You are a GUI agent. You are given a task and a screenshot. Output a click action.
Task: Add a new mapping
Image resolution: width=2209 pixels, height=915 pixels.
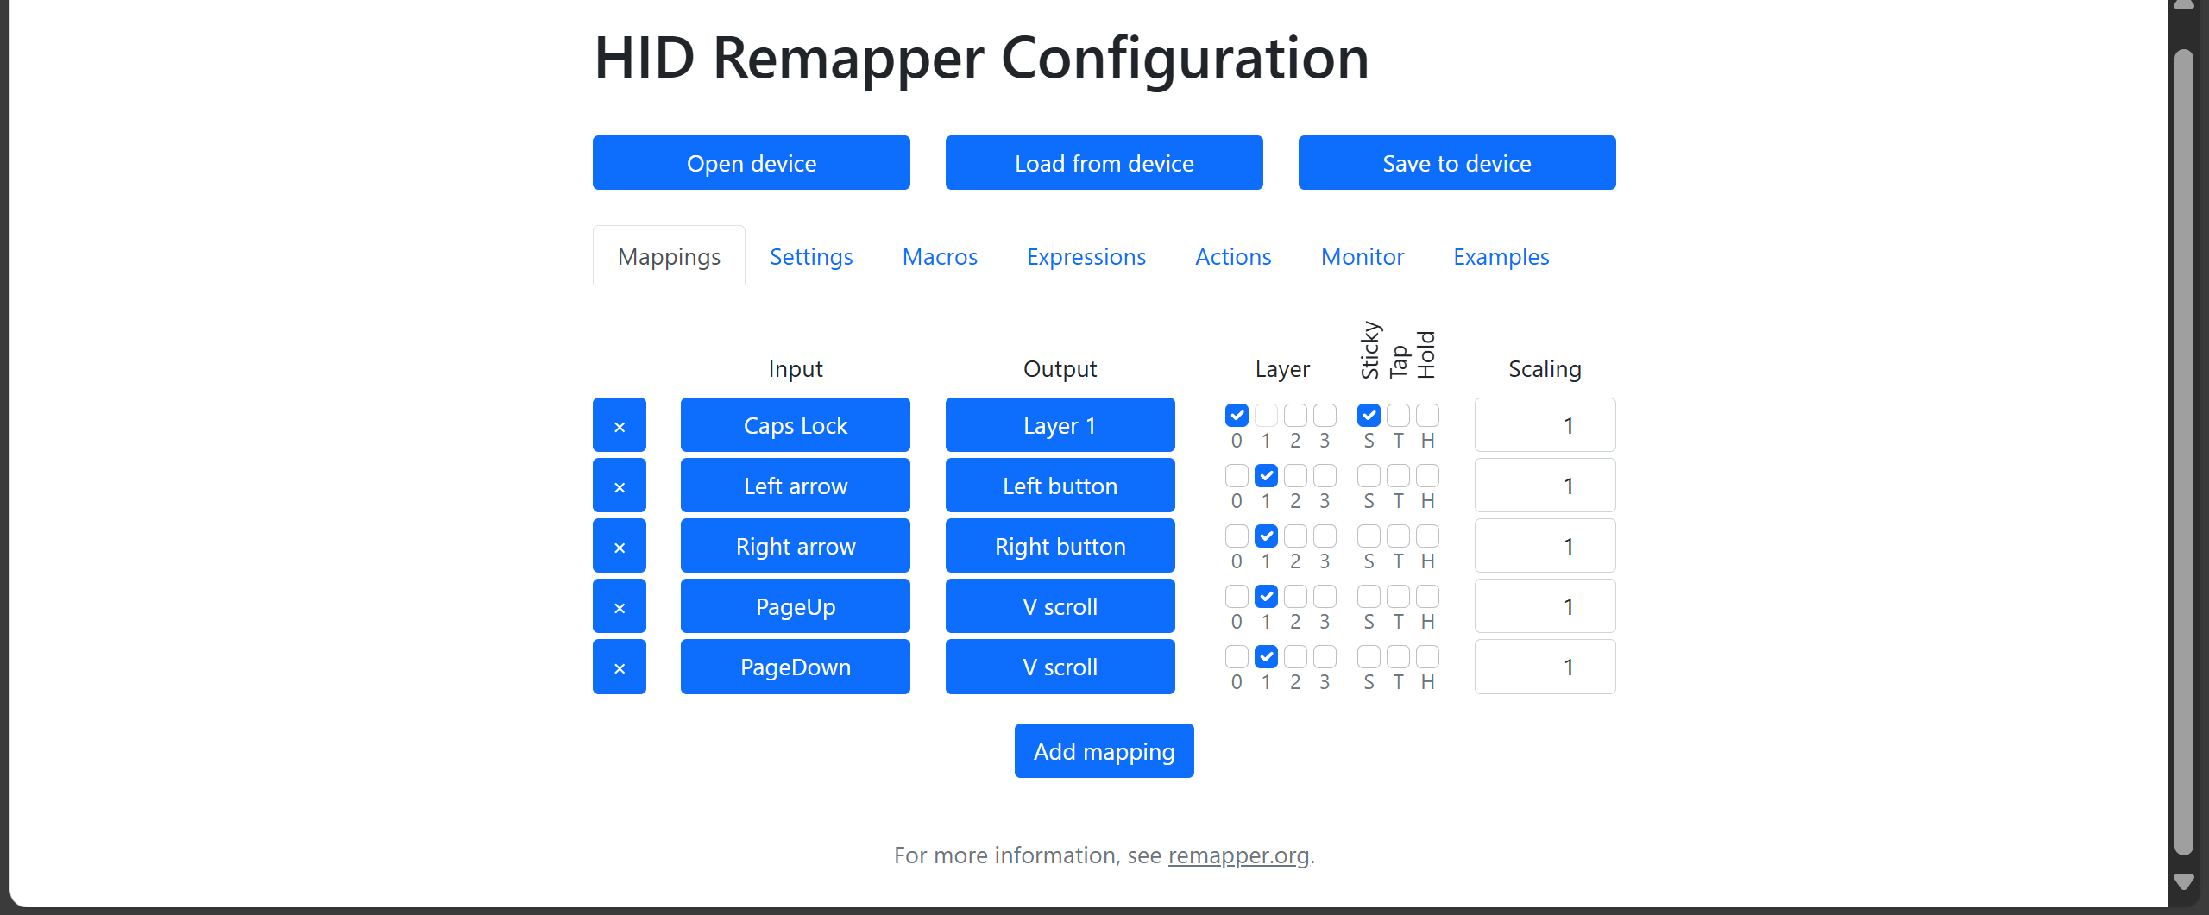click(1104, 751)
